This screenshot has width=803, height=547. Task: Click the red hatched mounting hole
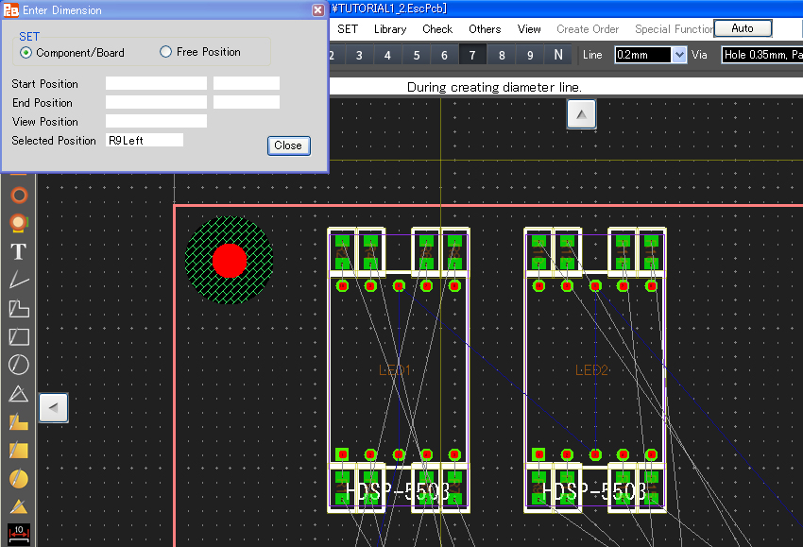(x=229, y=260)
